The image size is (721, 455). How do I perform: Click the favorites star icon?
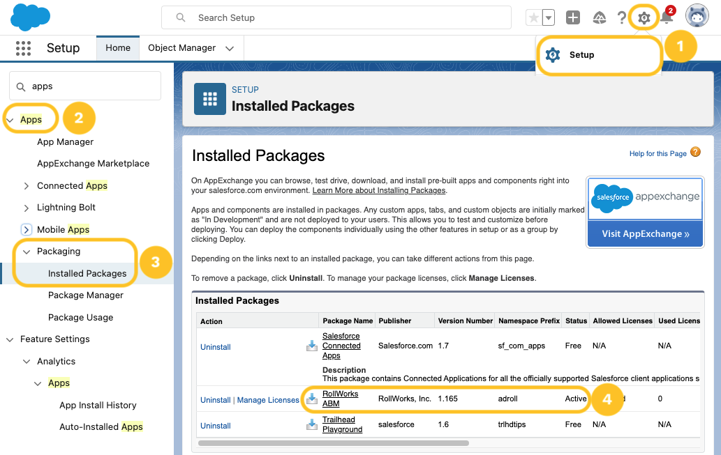coord(533,17)
